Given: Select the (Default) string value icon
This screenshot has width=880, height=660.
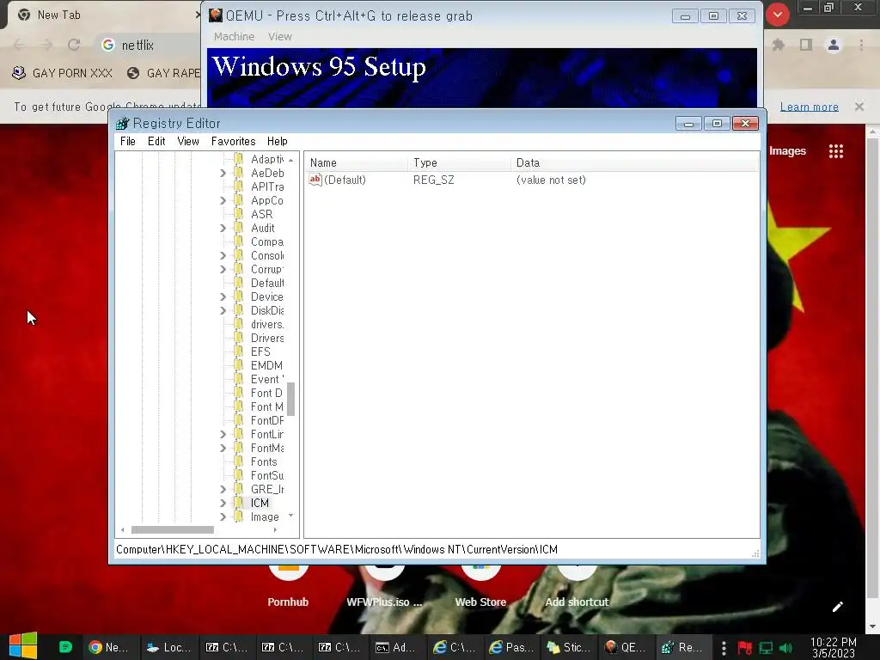Looking at the screenshot, I should 315,180.
